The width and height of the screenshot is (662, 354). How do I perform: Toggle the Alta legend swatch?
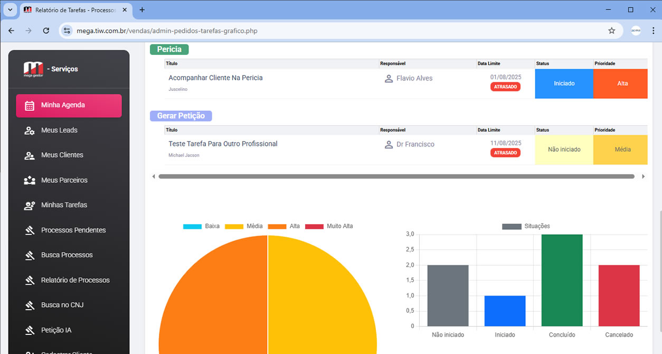click(277, 227)
